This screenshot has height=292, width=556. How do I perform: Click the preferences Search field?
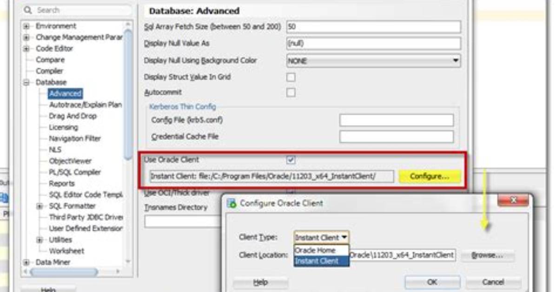click(x=77, y=10)
